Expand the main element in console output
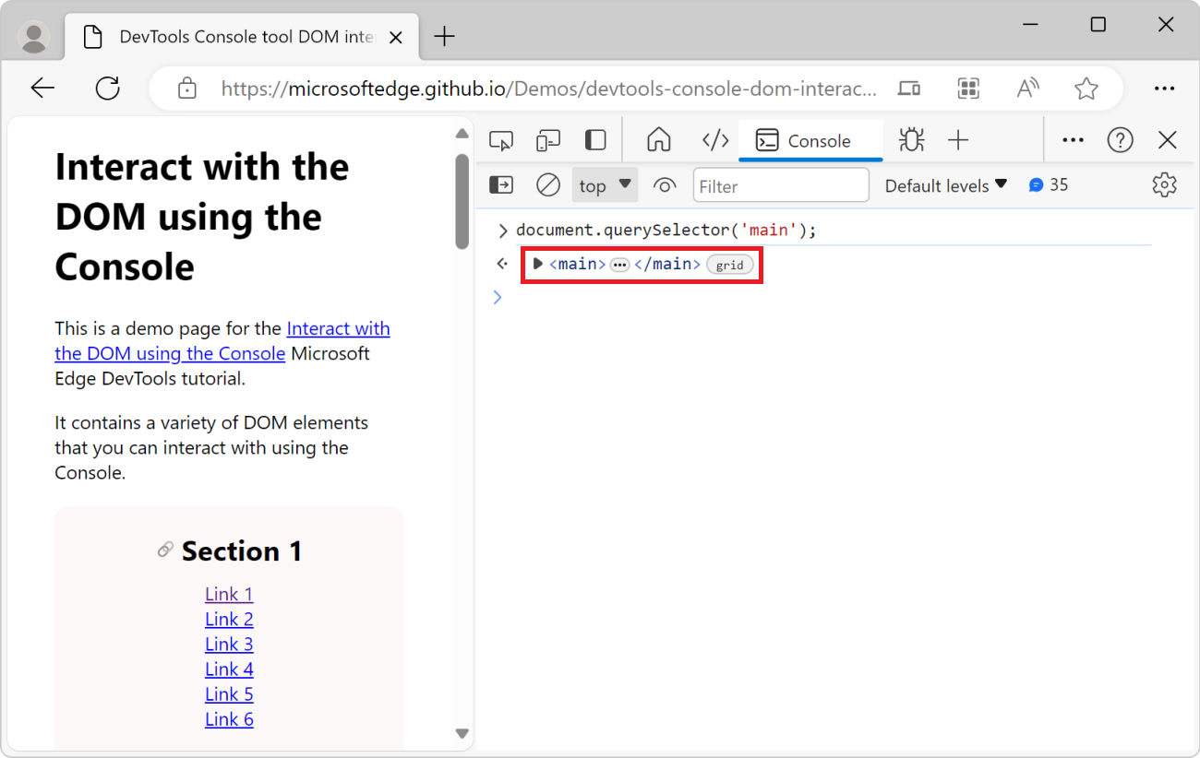 tap(538, 264)
